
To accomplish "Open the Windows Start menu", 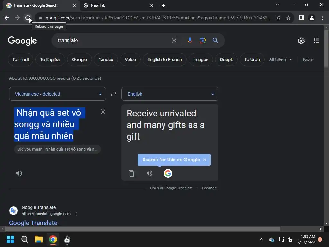I will [x=10, y=239].
